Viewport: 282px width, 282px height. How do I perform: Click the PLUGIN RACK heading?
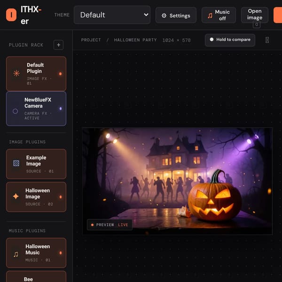point(26,45)
